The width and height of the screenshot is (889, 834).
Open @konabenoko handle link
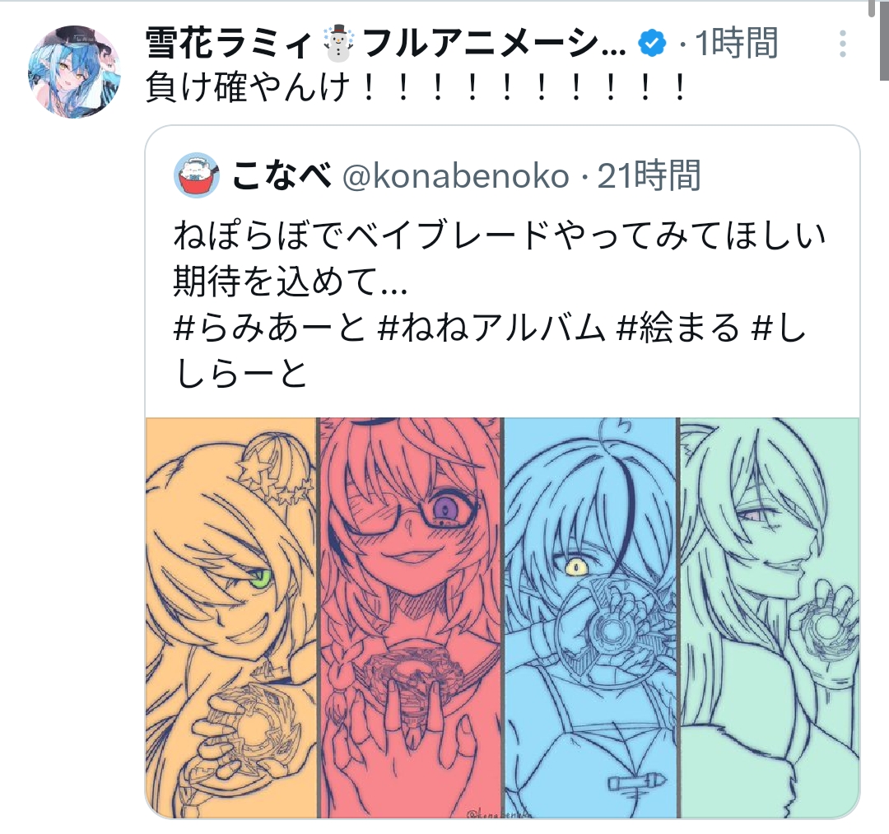[456, 175]
